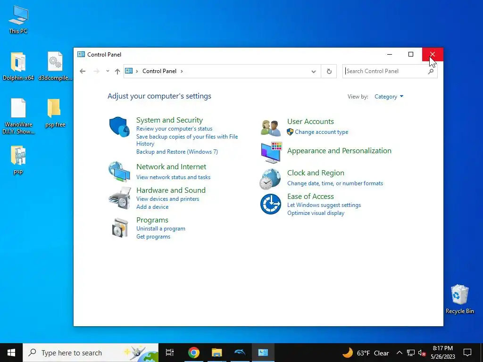Click Get programs link

[153, 237]
